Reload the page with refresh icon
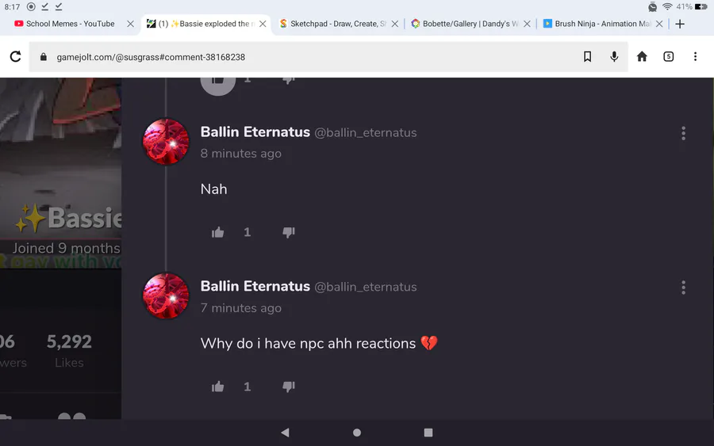 16,57
